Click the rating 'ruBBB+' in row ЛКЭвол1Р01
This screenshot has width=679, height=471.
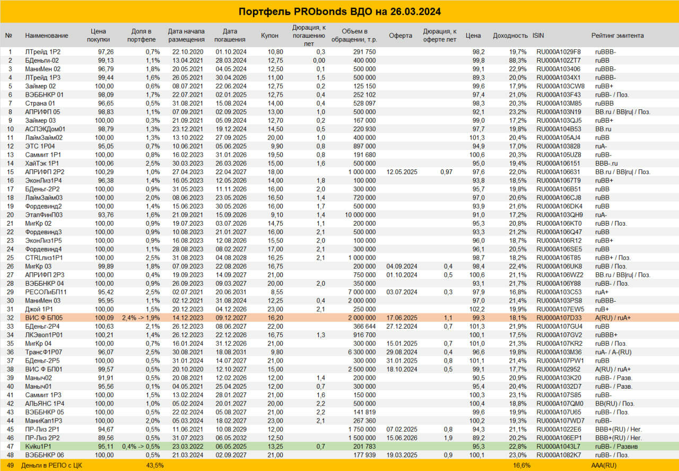click(606, 335)
